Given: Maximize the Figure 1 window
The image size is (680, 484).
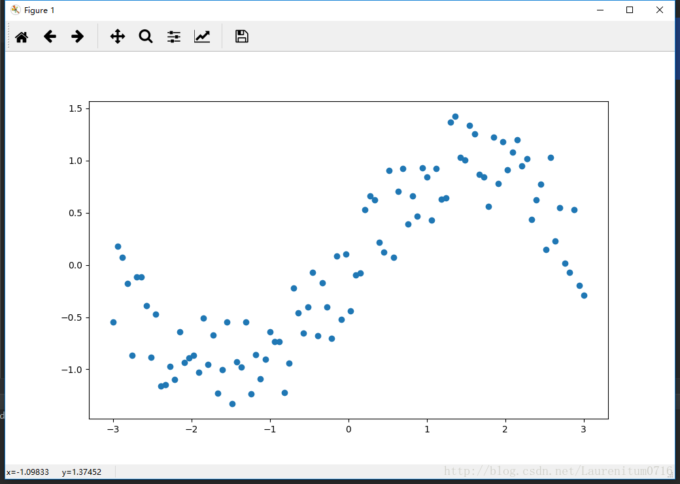Looking at the screenshot, I should [630, 10].
